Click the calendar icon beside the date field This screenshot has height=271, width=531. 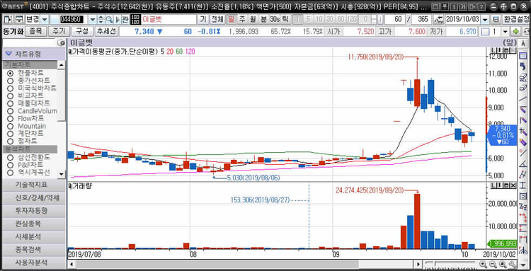tap(496, 19)
